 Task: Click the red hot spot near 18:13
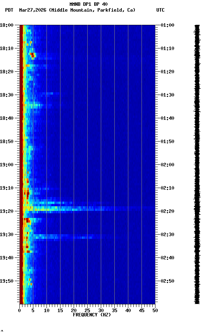[33, 55]
